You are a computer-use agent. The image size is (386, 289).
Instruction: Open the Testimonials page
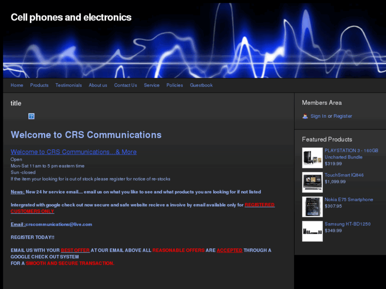(68, 85)
